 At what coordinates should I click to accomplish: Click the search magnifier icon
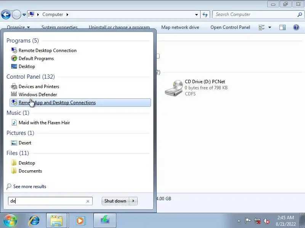pyautogui.click(x=300, y=14)
